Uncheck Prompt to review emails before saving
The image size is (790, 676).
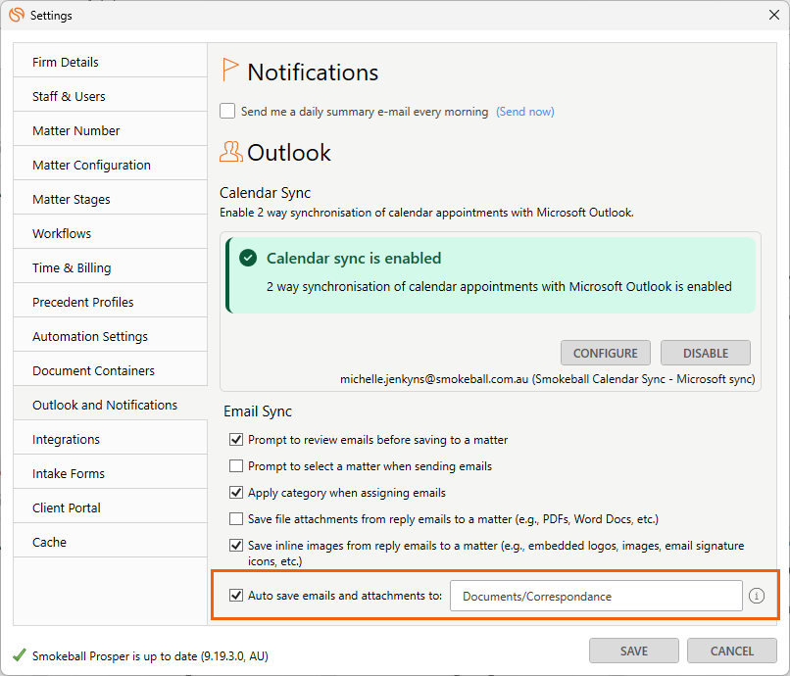click(236, 439)
